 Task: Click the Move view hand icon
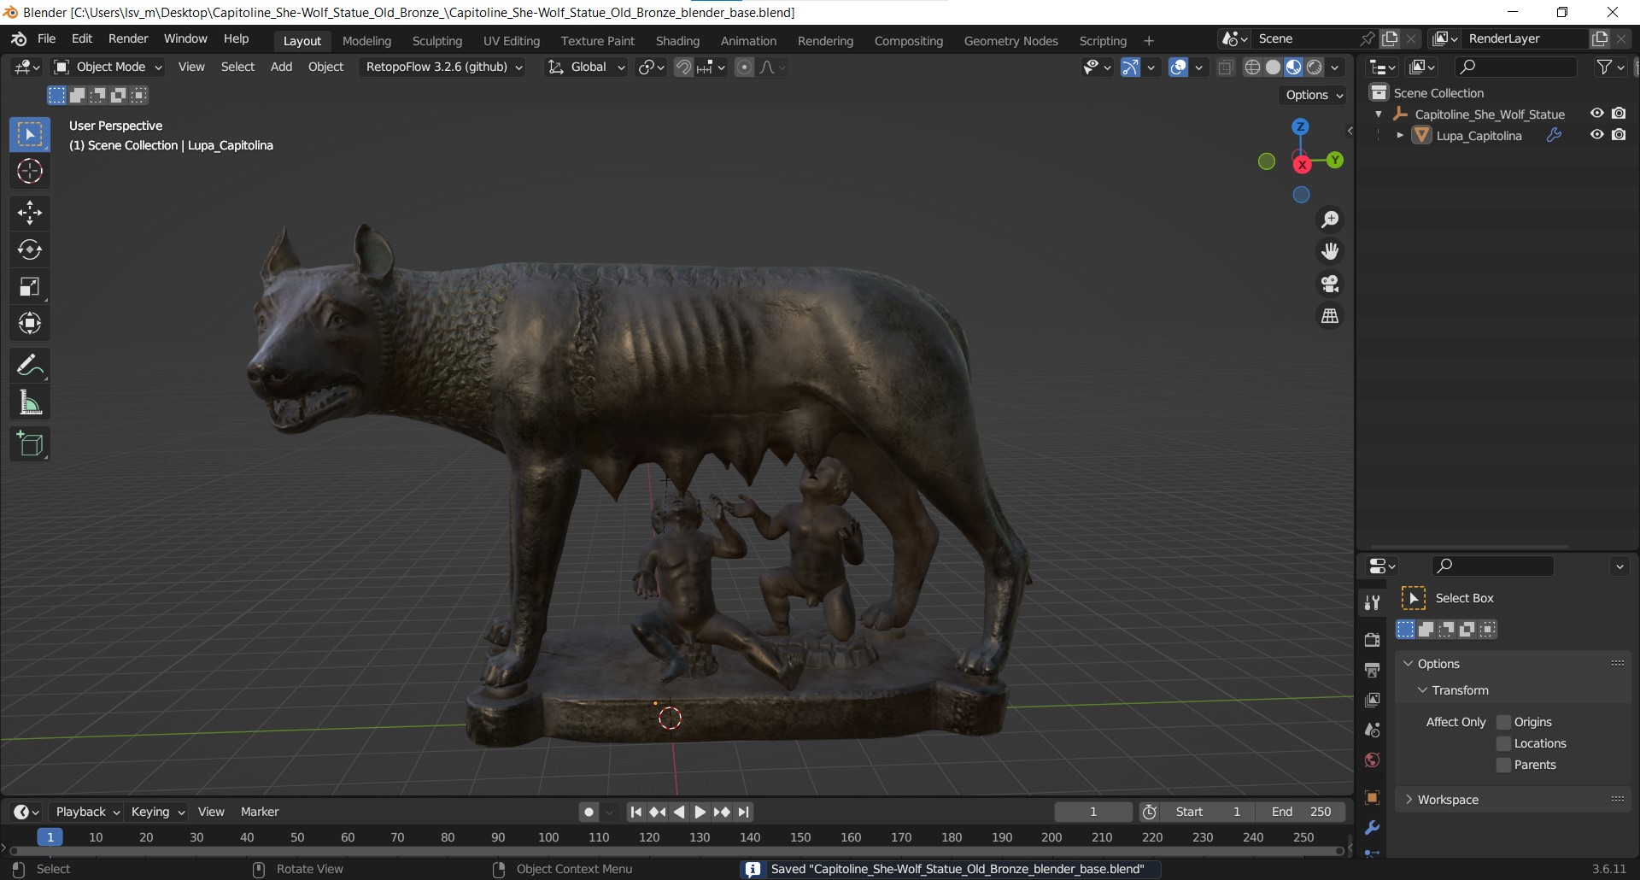(1330, 251)
